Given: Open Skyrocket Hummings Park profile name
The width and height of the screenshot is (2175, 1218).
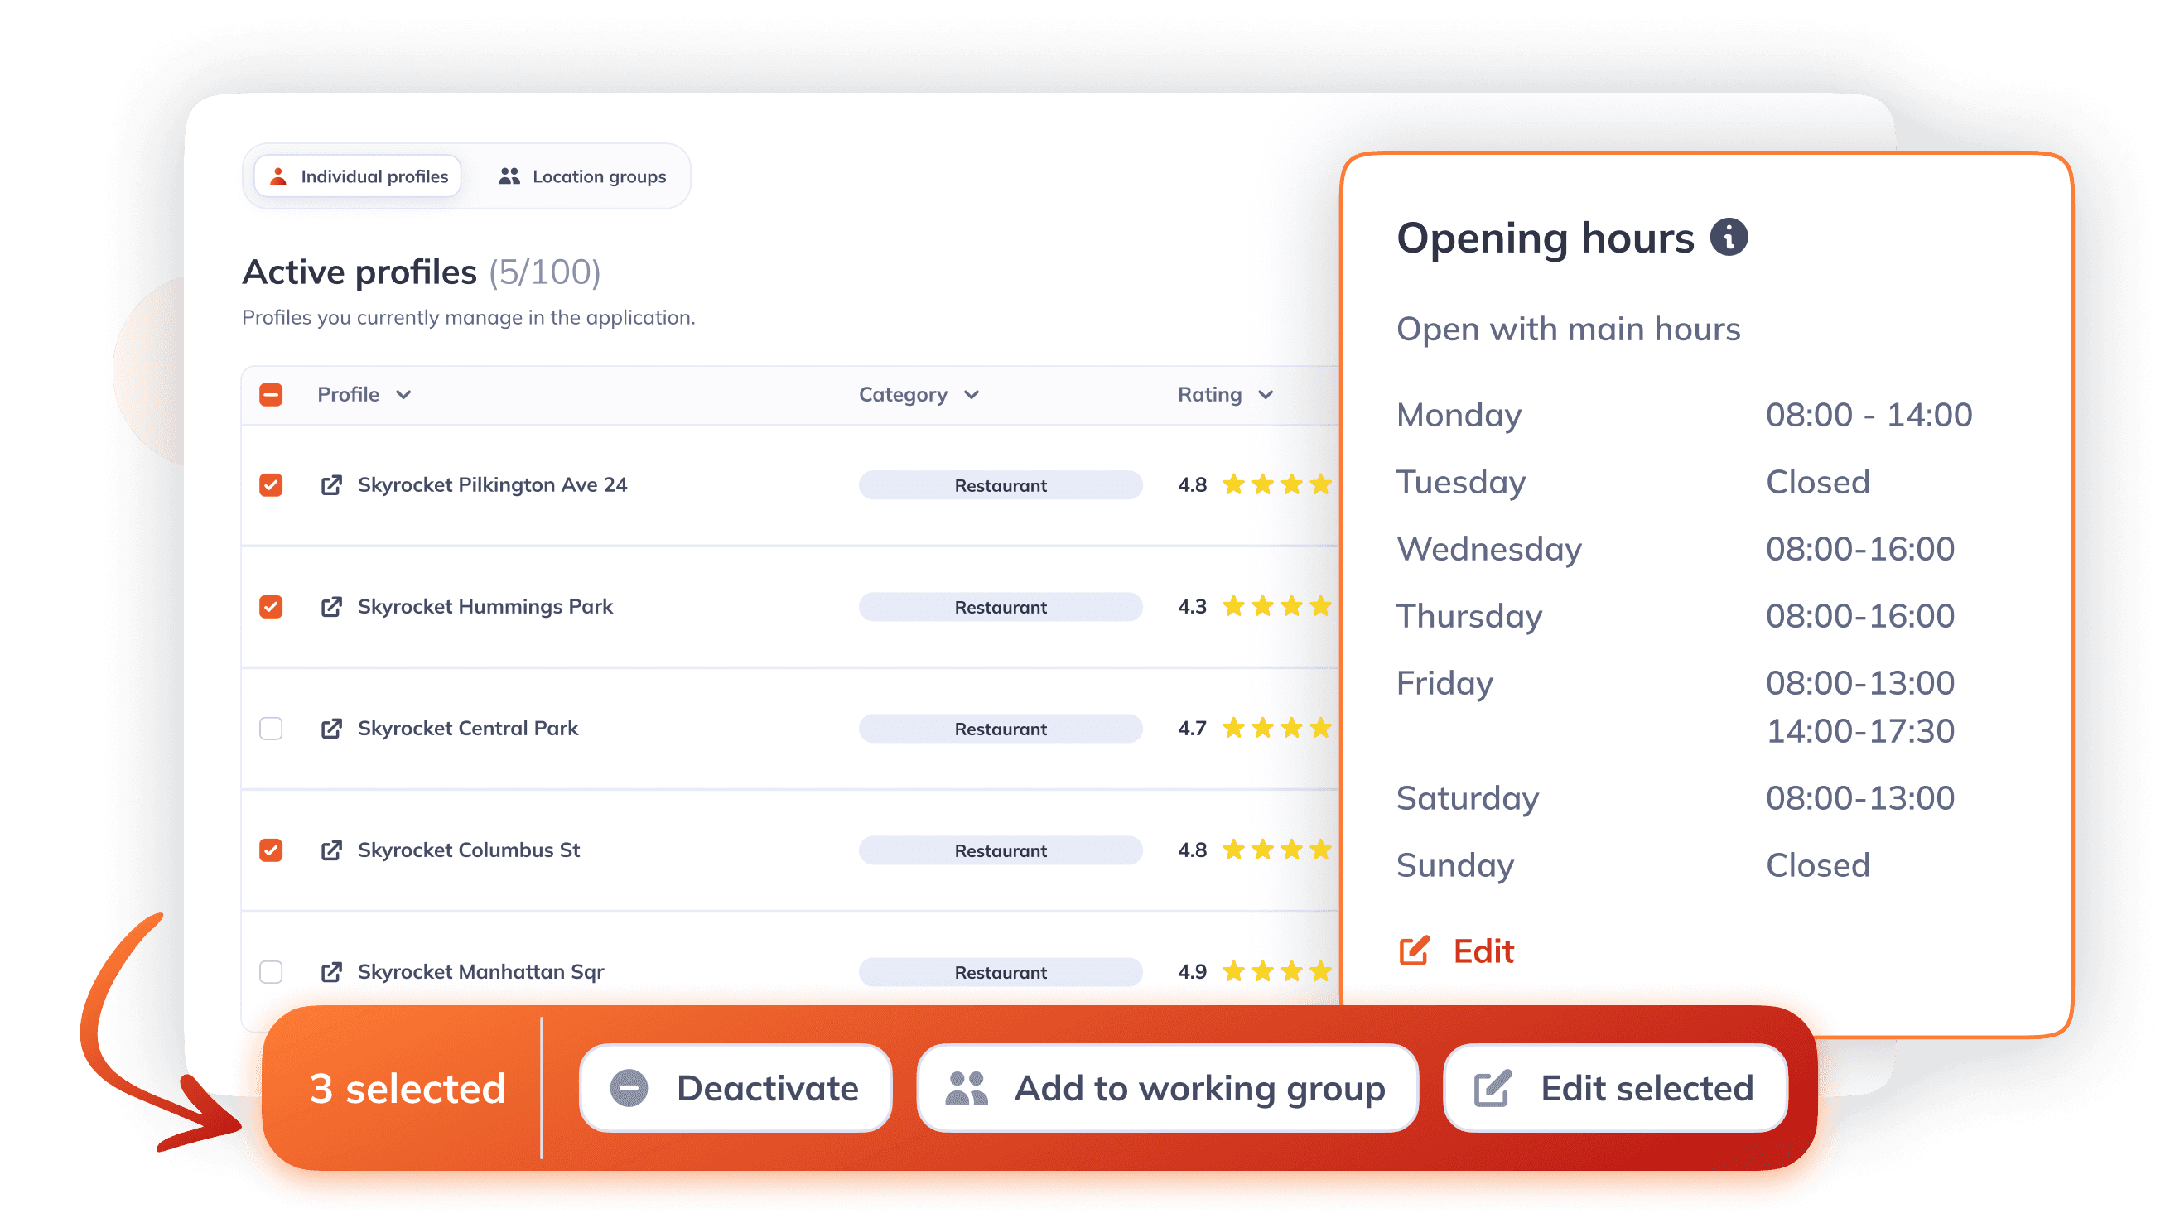Looking at the screenshot, I should (485, 606).
